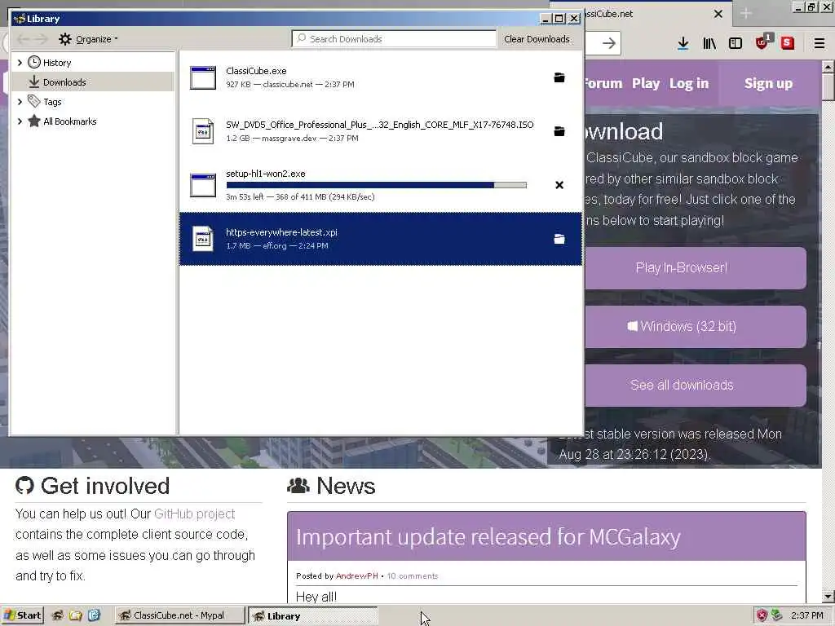Select Downloads in the Library sidebar
Screen dimensions: 835x626
point(93,82)
